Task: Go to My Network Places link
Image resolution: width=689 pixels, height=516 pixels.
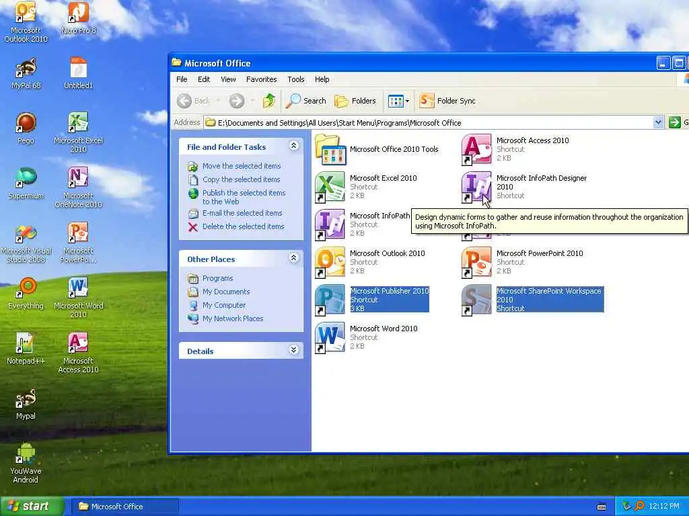Action: click(x=232, y=318)
